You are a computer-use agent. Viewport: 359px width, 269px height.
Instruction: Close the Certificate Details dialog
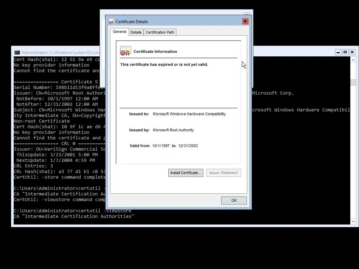coord(245,21)
